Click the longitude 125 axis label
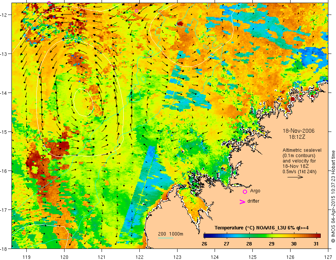This screenshot has width=336, height=260. 253,257
